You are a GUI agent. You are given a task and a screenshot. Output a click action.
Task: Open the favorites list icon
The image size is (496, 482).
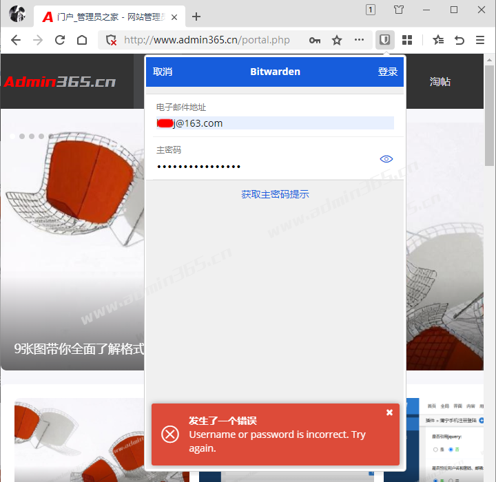(x=438, y=40)
